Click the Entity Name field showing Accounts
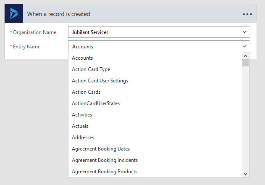Screen dimensions: 265x185 [159, 46]
